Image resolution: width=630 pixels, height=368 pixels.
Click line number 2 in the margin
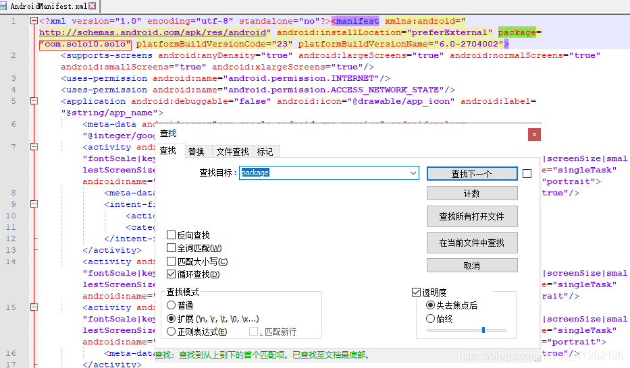tap(14, 55)
